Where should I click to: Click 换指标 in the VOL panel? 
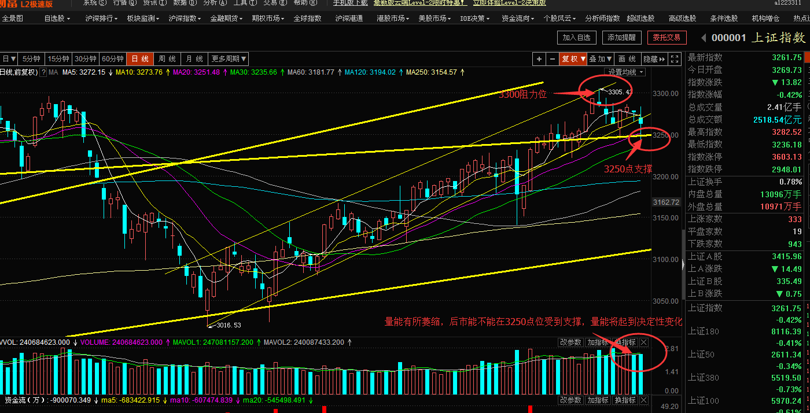pyautogui.click(x=625, y=342)
